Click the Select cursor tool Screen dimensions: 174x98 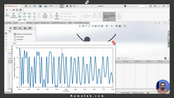click(x=62, y=6)
